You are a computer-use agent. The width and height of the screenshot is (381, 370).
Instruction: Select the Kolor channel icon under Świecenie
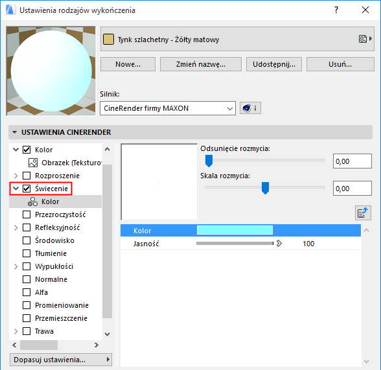pos(32,202)
